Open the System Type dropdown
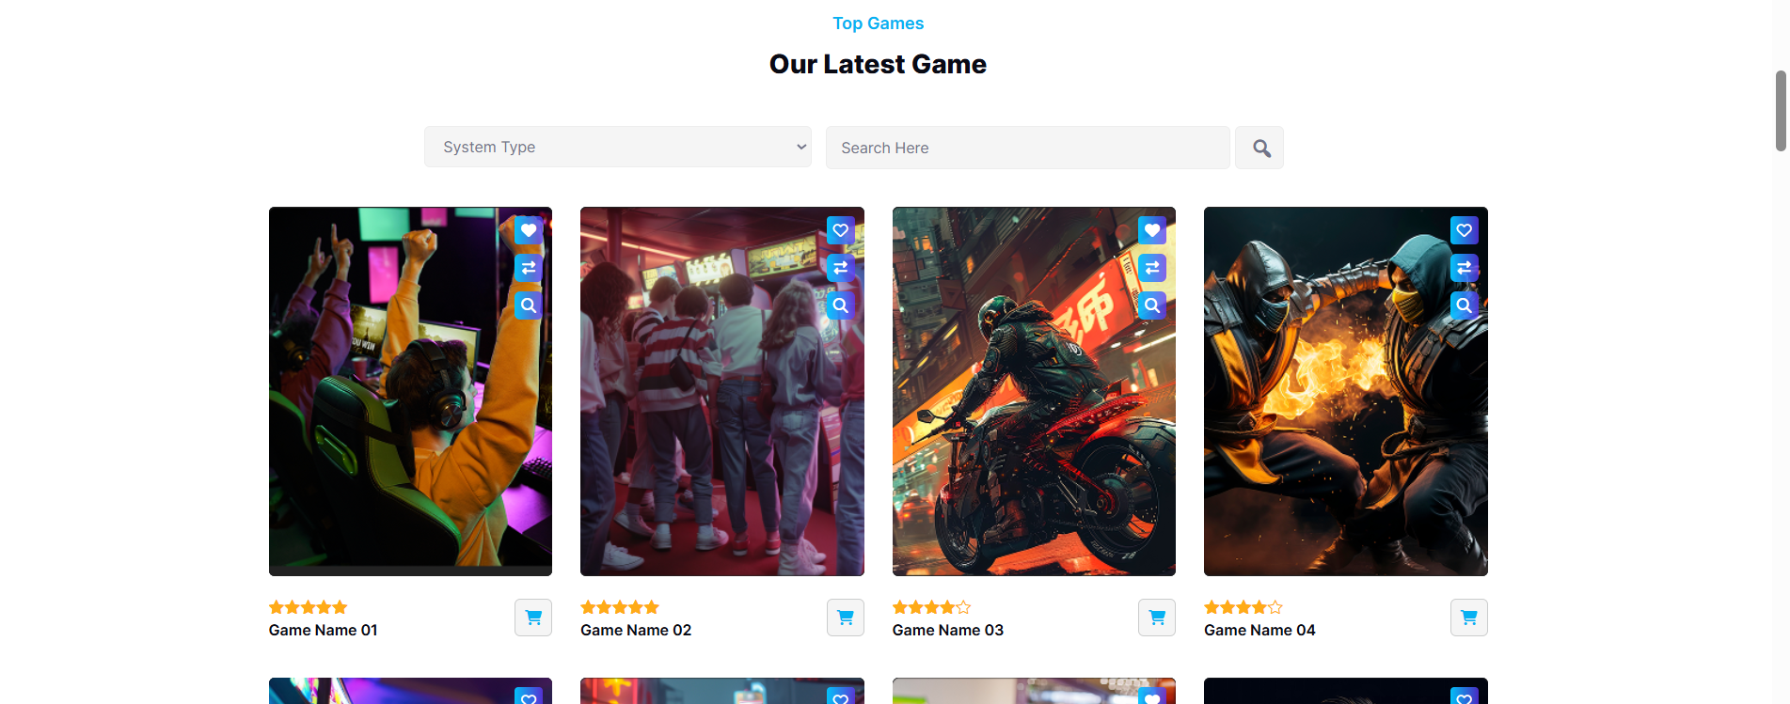 (x=618, y=147)
